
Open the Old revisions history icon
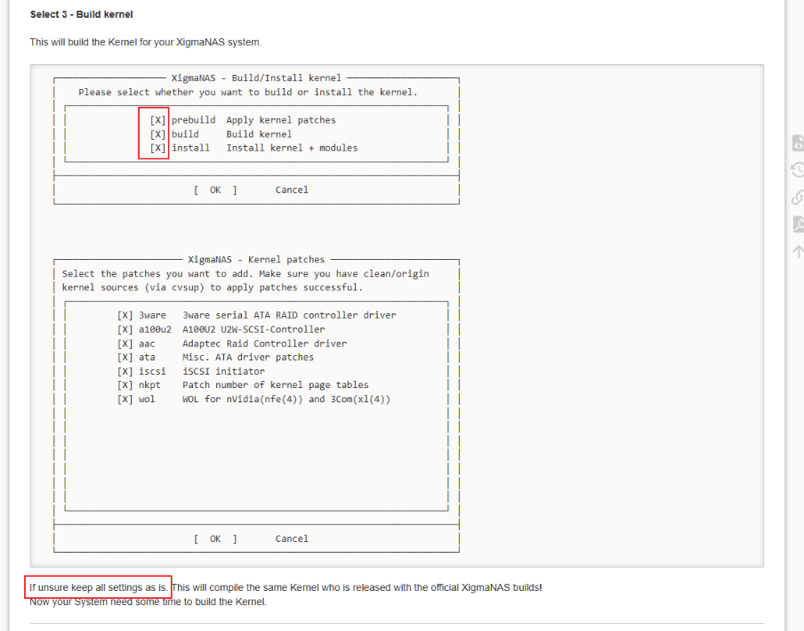point(798,170)
